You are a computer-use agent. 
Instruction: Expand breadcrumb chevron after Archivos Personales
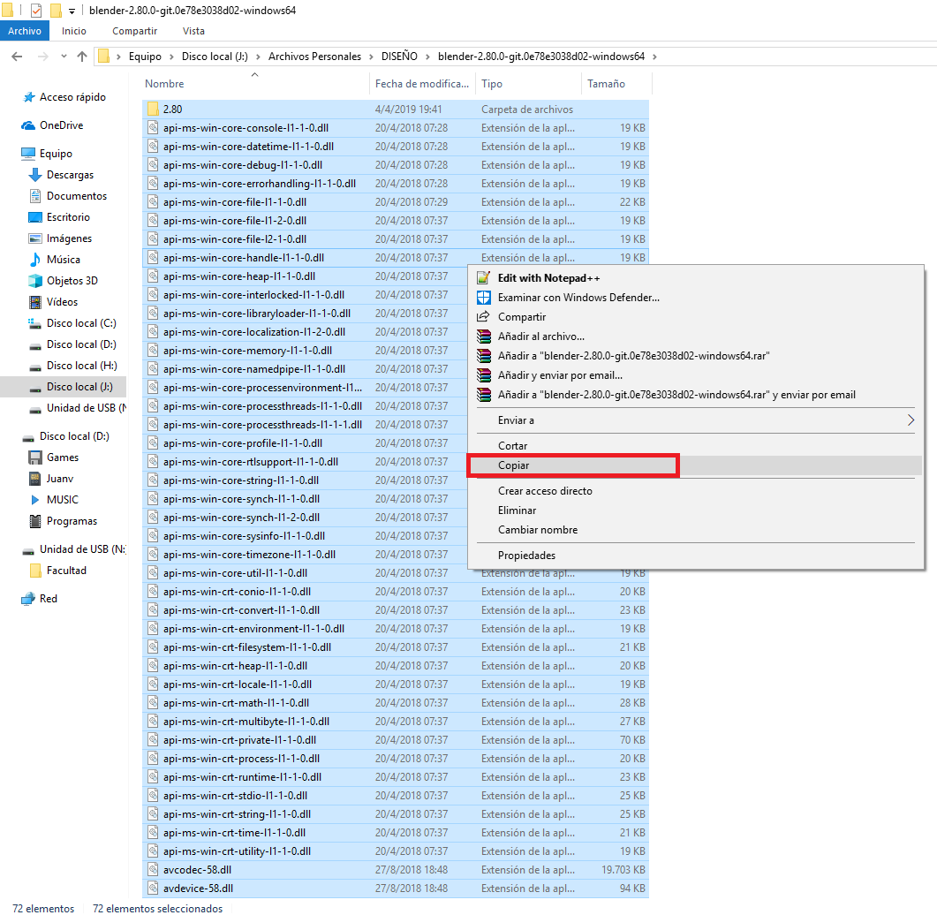pyautogui.click(x=371, y=57)
